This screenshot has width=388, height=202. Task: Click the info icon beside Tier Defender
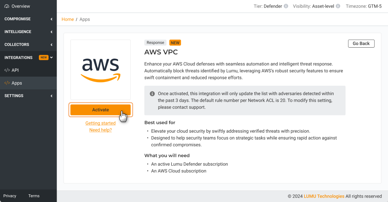pyautogui.click(x=286, y=6)
